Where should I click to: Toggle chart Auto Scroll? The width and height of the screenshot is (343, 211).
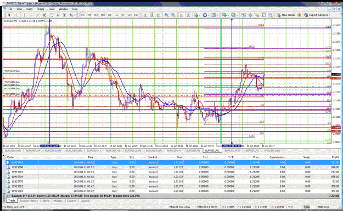pyautogui.click(x=181, y=15)
